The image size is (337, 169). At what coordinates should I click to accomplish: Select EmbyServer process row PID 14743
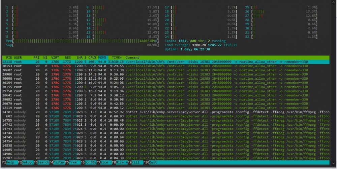click(x=165, y=129)
